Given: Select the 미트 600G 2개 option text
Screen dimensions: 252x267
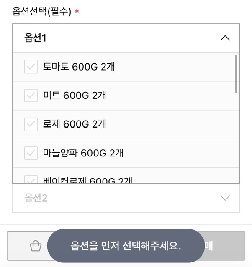Looking at the screenshot, I should click(x=75, y=96).
